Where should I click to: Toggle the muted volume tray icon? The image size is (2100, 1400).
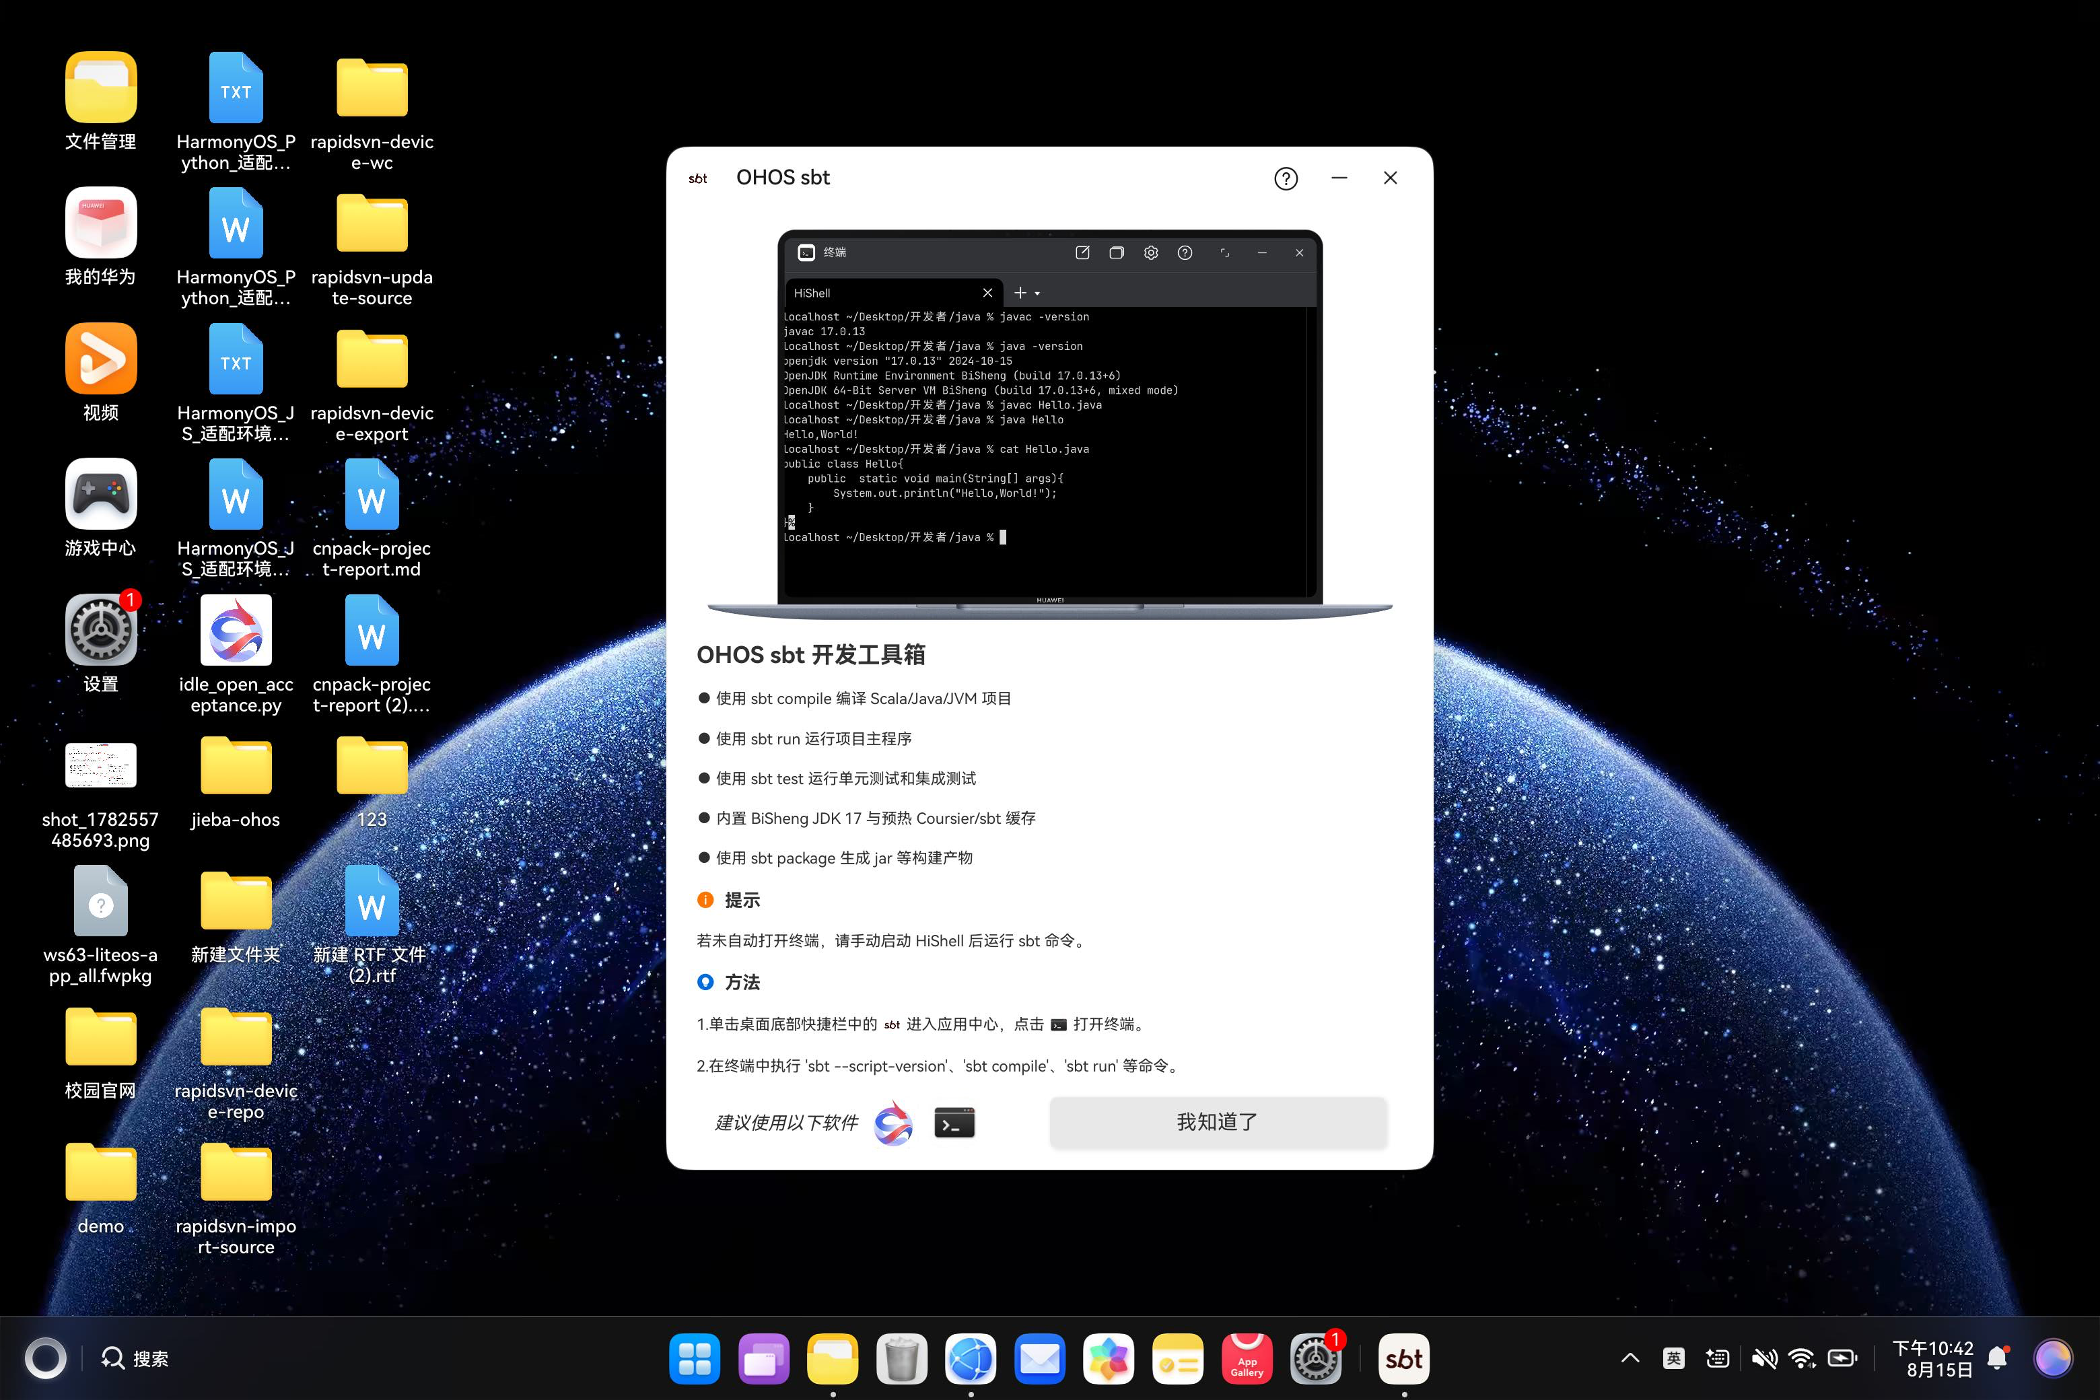click(1763, 1359)
